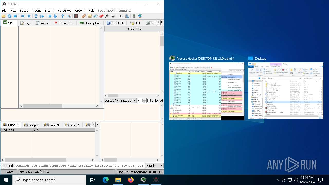Click the registers pane vertical scrollbar
The image size is (329, 185).
(x=162, y=62)
